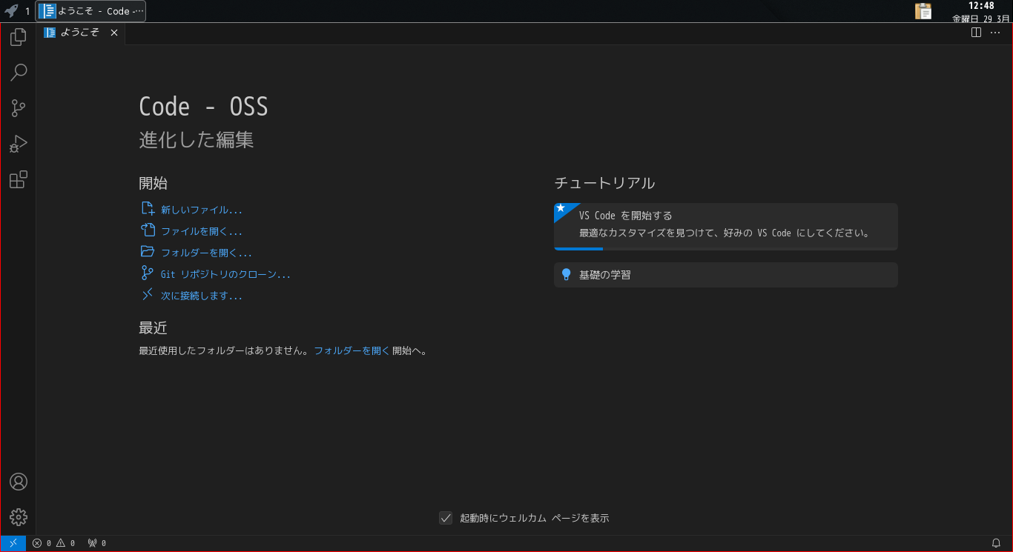Open the VS Code を開始する walkthrough card
Image resolution: width=1013 pixels, height=552 pixels.
(x=726, y=227)
